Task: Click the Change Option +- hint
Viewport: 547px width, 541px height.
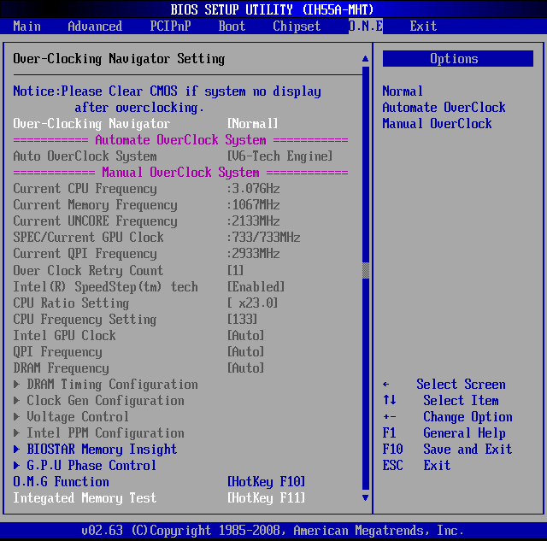Action: [x=447, y=417]
